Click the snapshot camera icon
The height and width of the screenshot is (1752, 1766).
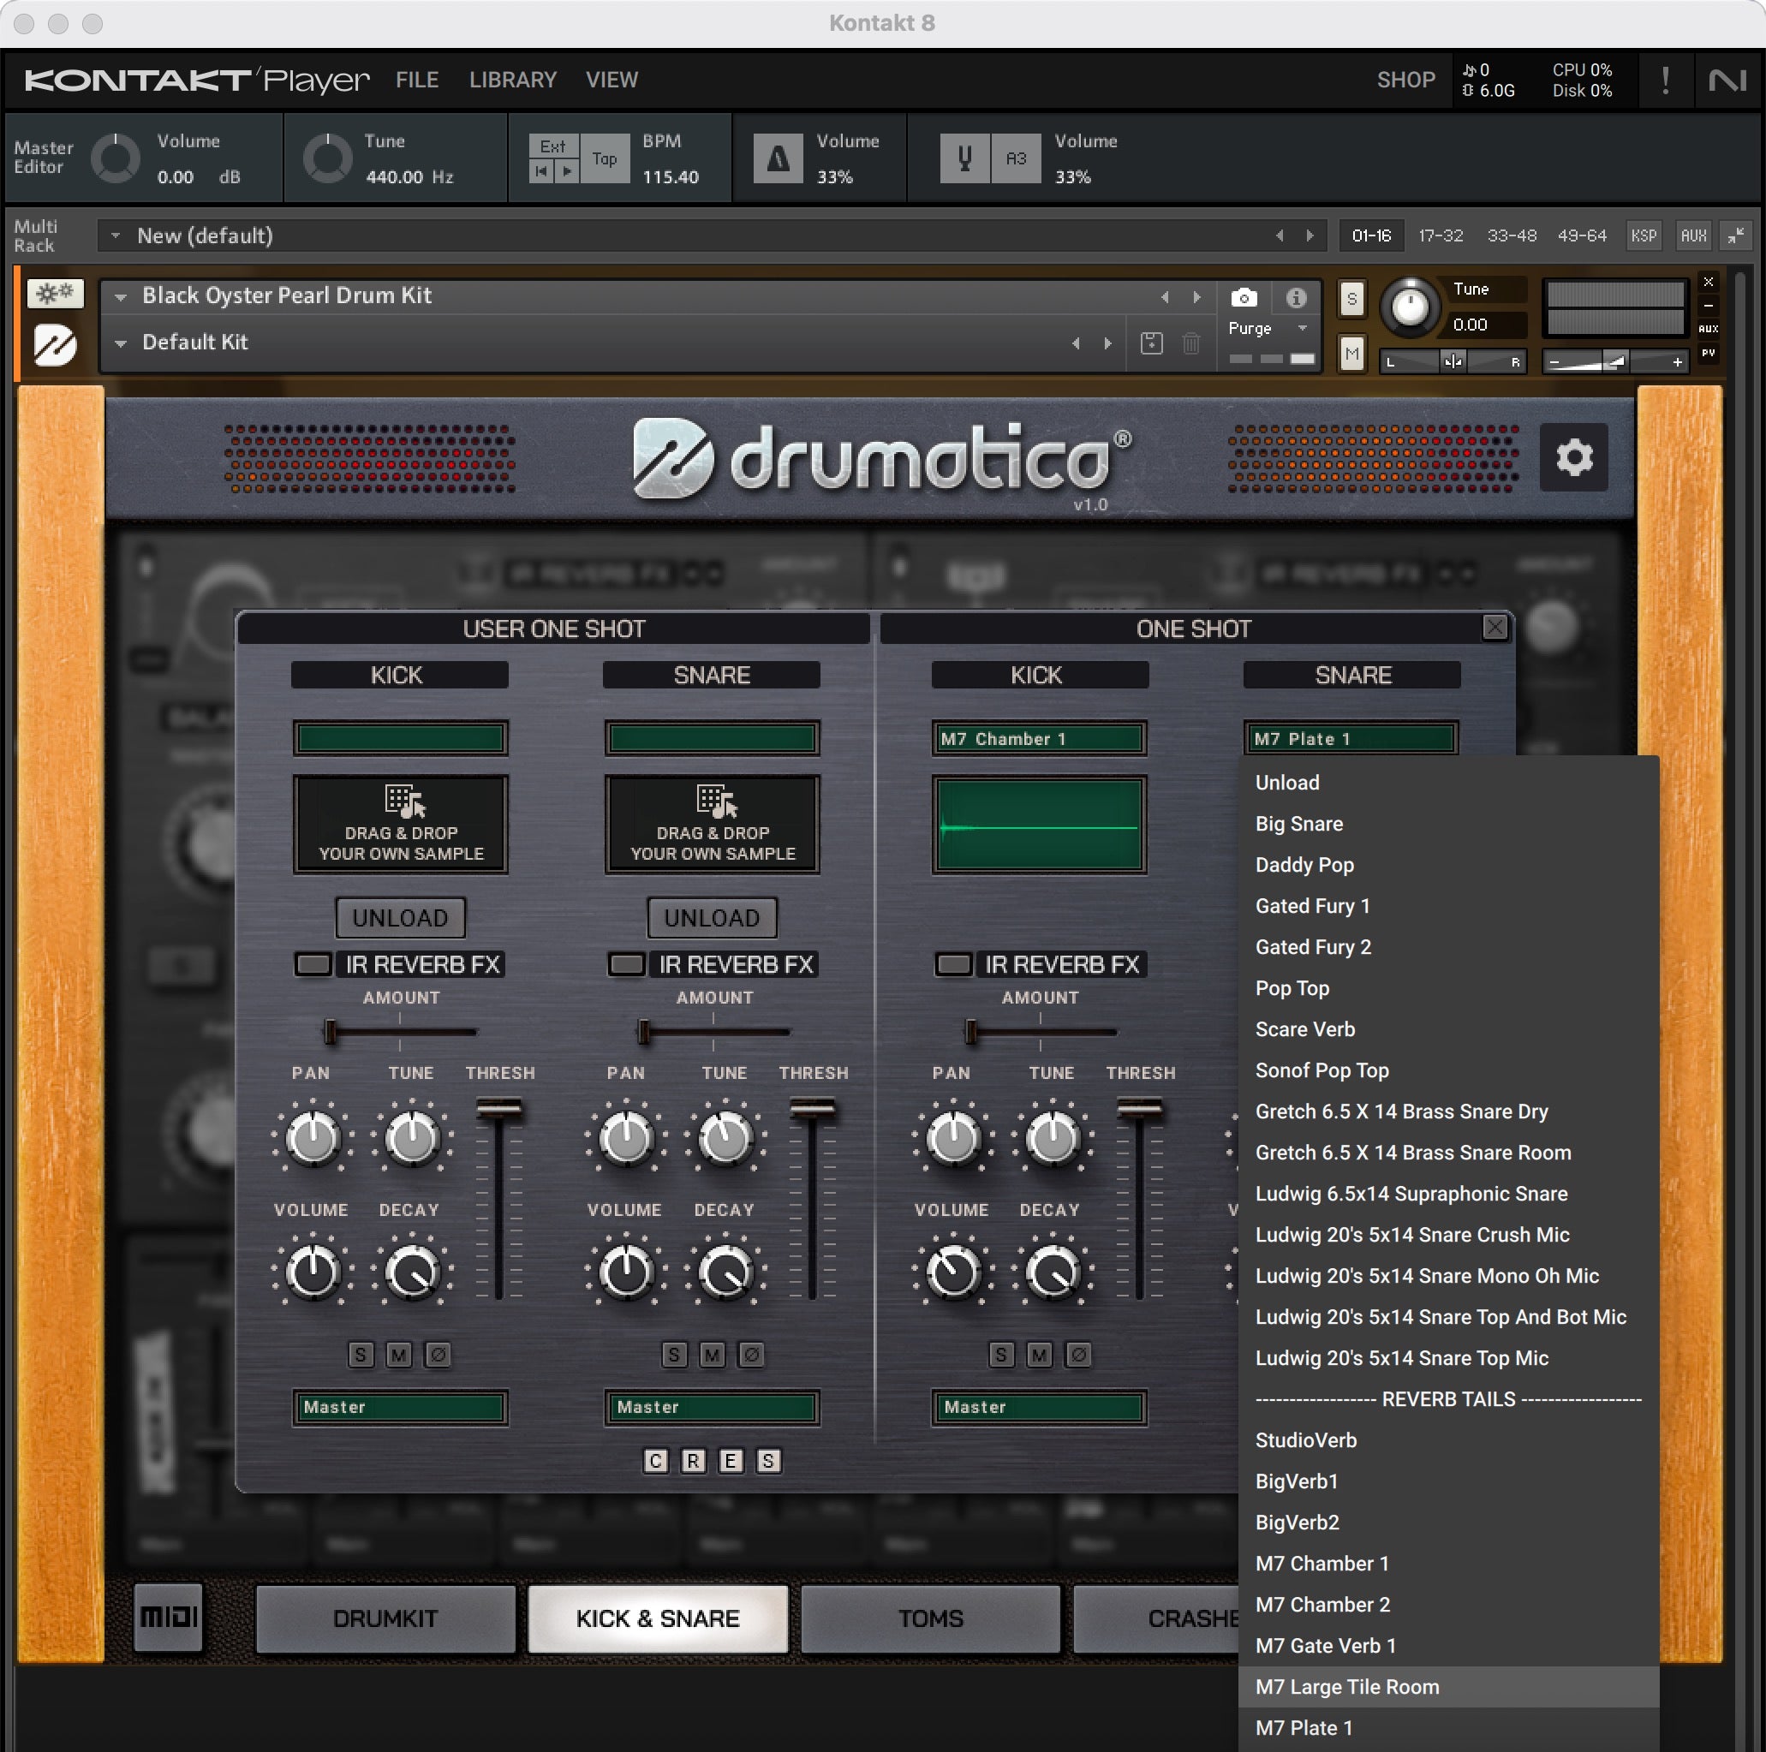point(1244,298)
